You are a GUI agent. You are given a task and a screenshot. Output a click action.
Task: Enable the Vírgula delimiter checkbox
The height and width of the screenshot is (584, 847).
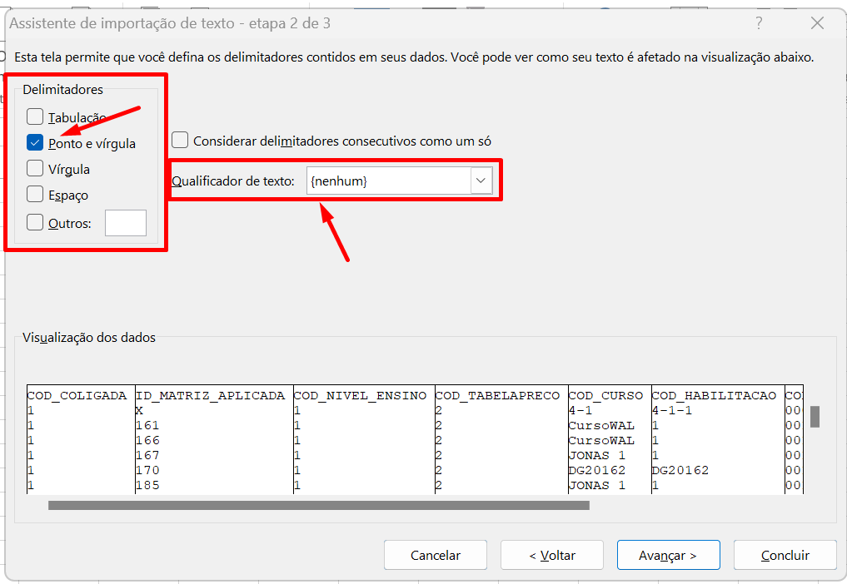(35, 168)
